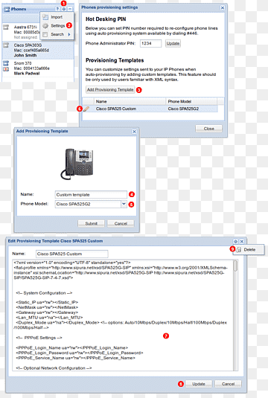This screenshot has width=268, height=398.
Task: Collapse the Phones panel with the minus icon
Action: click(70, 9)
